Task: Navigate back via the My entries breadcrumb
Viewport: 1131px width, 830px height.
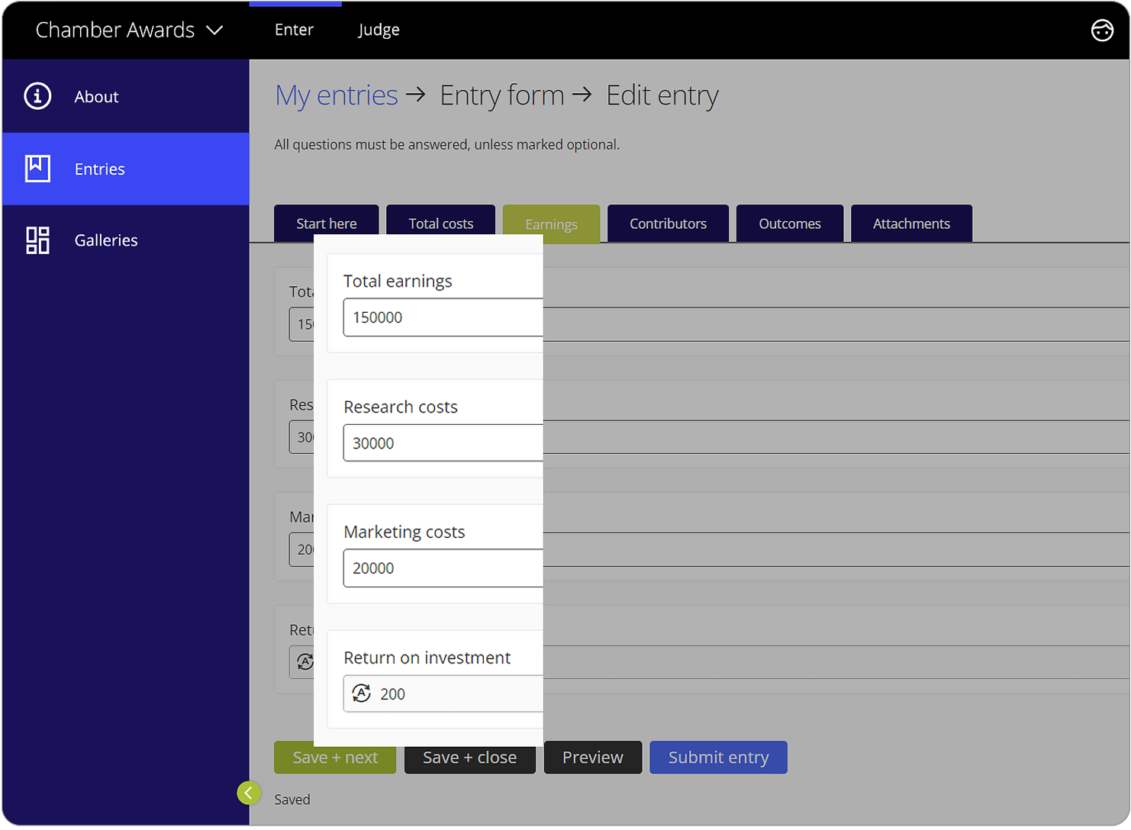Action: click(x=336, y=95)
